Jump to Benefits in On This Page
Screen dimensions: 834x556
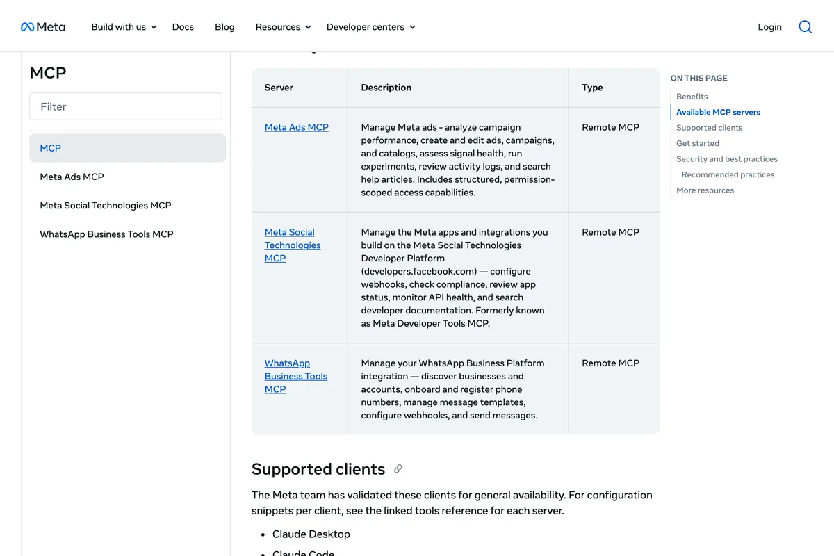(692, 97)
